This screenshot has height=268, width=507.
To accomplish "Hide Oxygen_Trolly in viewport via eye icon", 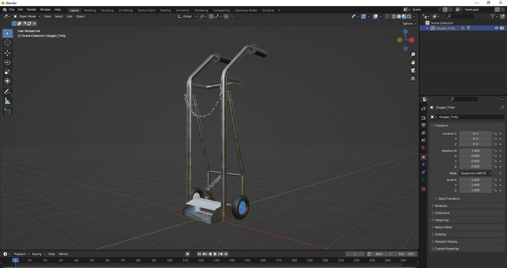I will [x=496, y=28].
